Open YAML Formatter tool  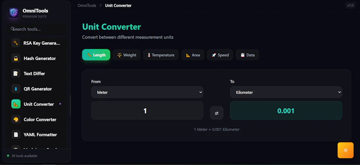(37, 135)
